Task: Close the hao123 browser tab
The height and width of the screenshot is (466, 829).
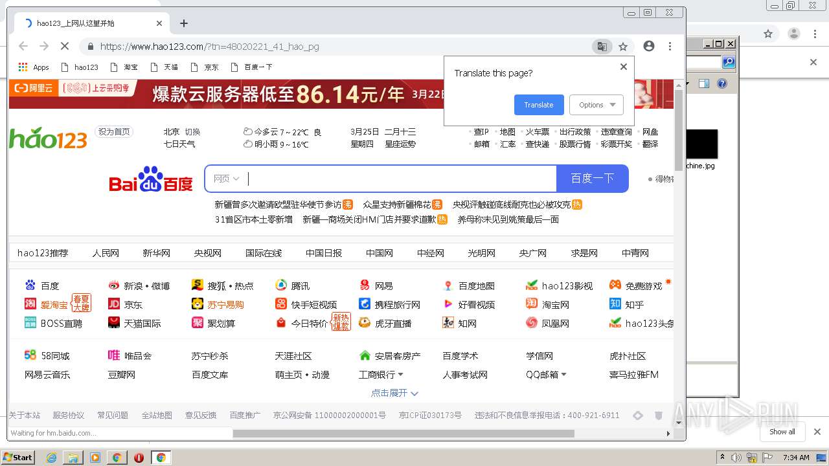Action: point(159,23)
